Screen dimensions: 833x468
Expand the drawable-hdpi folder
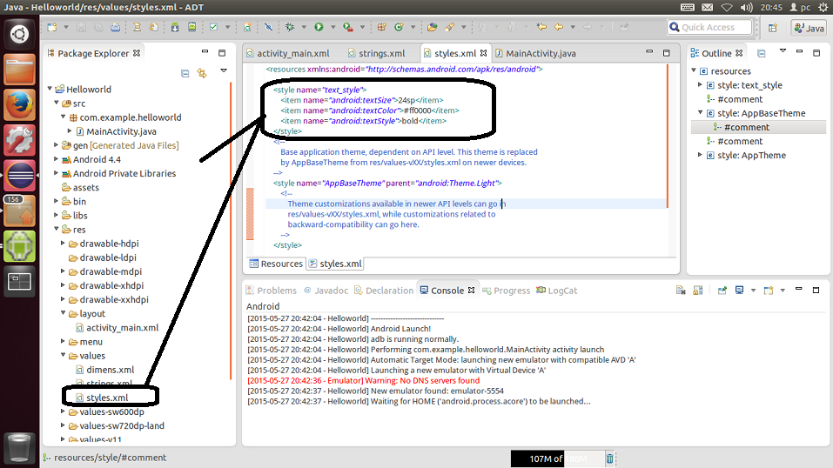(x=63, y=243)
